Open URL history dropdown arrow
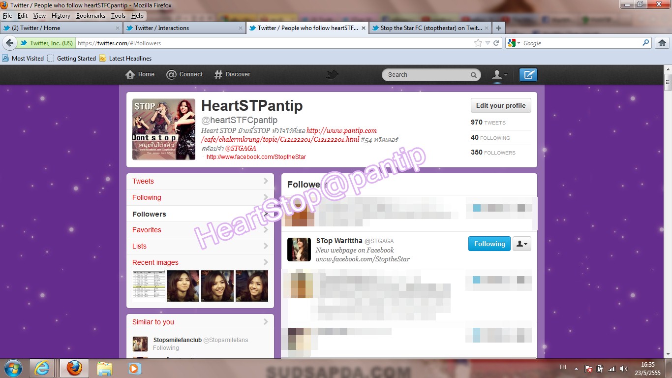Screen dimensions: 672x378 pyautogui.click(x=488, y=43)
